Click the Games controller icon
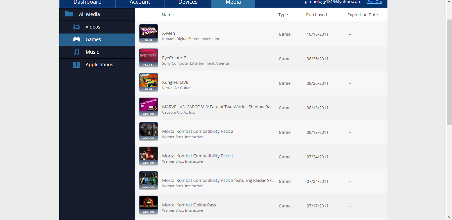452x220 pixels. [x=76, y=39]
